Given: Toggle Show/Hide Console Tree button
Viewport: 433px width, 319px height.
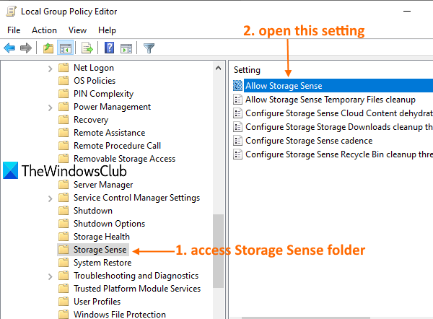Looking at the screenshot, I should tap(65, 48).
